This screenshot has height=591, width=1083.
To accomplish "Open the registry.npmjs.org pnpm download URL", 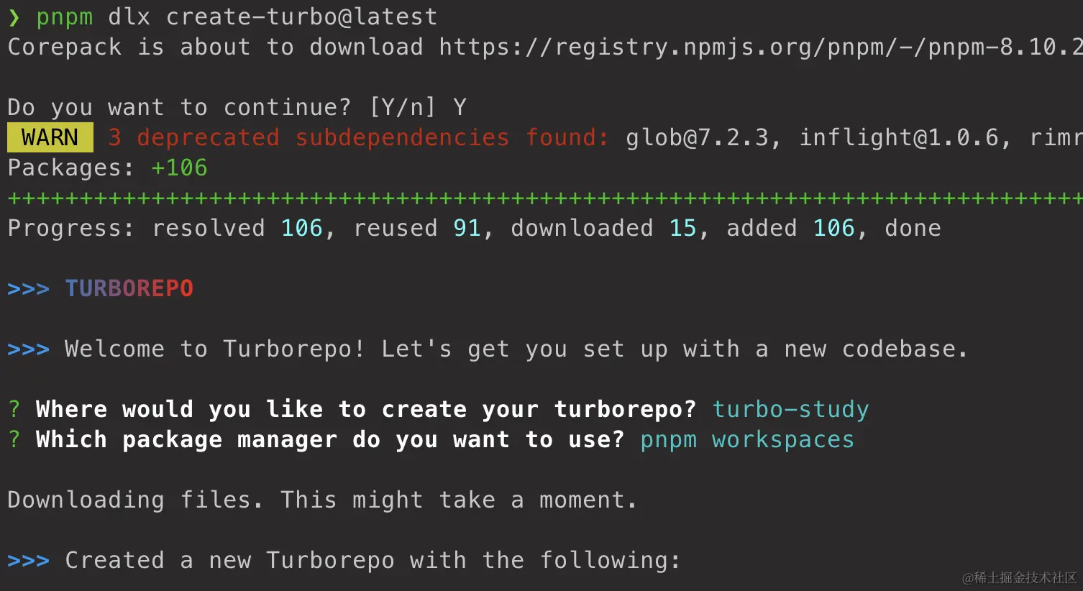I will [x=761, y=47].
